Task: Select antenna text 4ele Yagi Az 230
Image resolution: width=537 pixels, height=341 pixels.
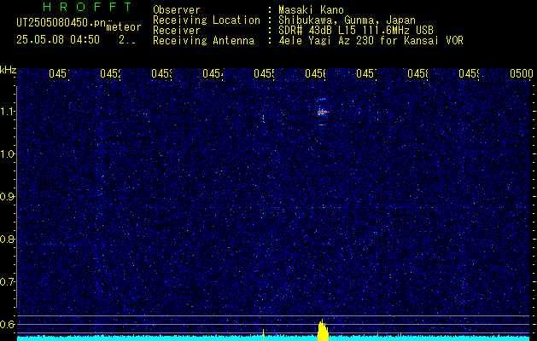Action: (x=327, y=41)
